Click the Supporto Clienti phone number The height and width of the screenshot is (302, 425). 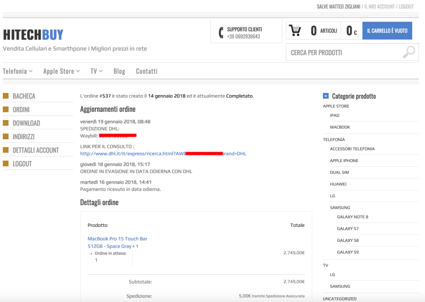pos(243,37)
